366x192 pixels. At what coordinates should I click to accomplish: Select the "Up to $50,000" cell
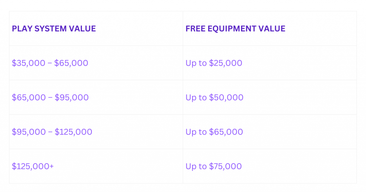(x=214, y=97)
